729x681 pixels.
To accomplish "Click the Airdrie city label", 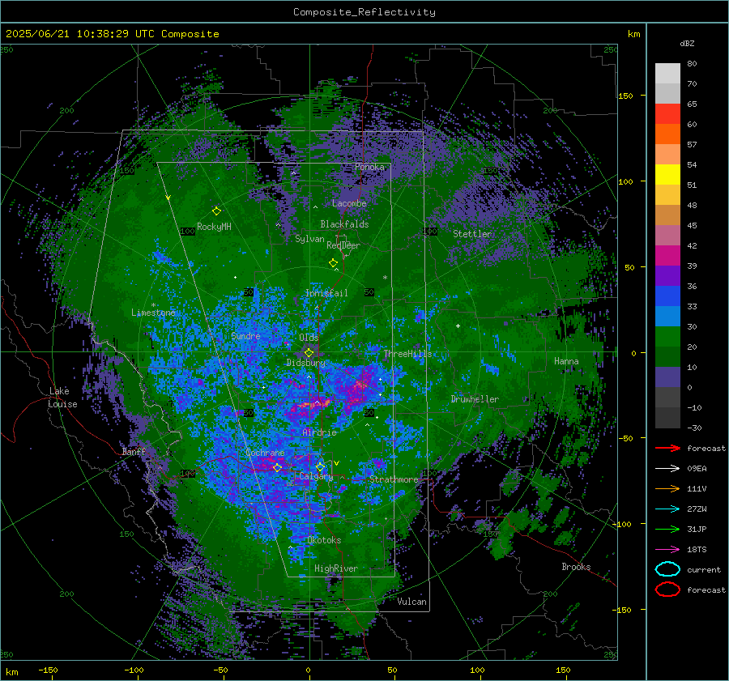I will [319, 432].
